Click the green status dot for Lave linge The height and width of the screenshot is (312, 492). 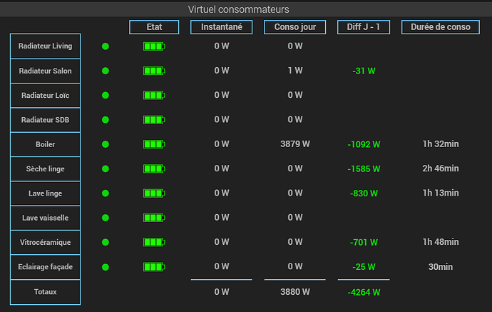click(106, 193)
